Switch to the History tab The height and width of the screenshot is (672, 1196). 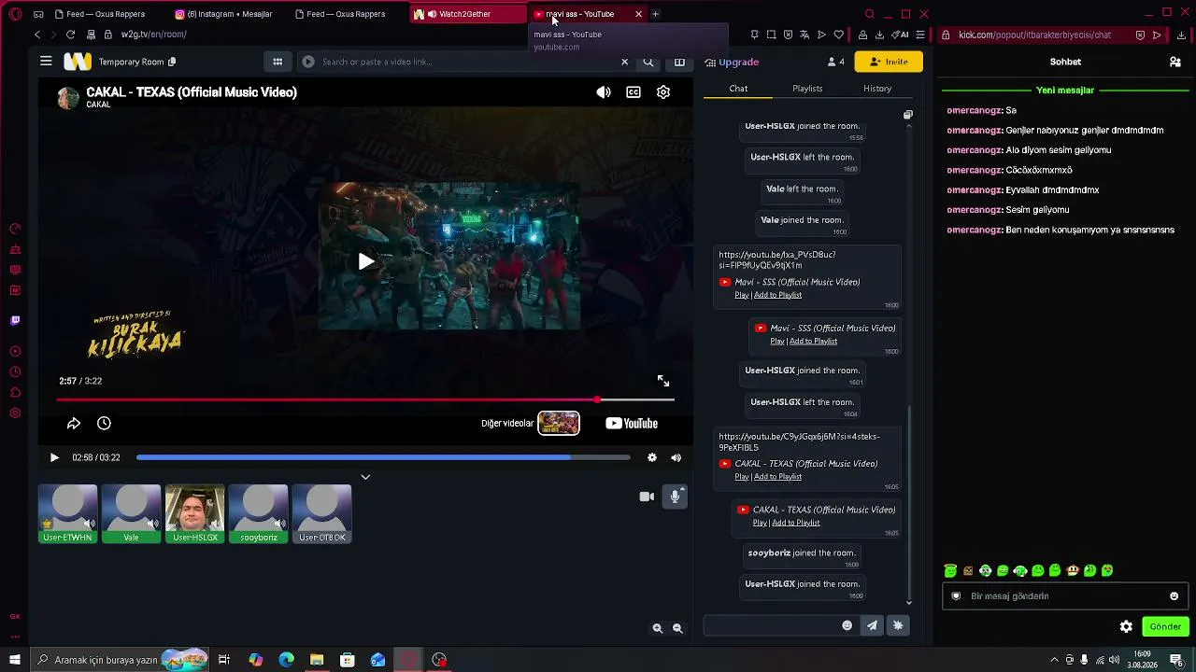pyautogui.click(x=877, y=89)
